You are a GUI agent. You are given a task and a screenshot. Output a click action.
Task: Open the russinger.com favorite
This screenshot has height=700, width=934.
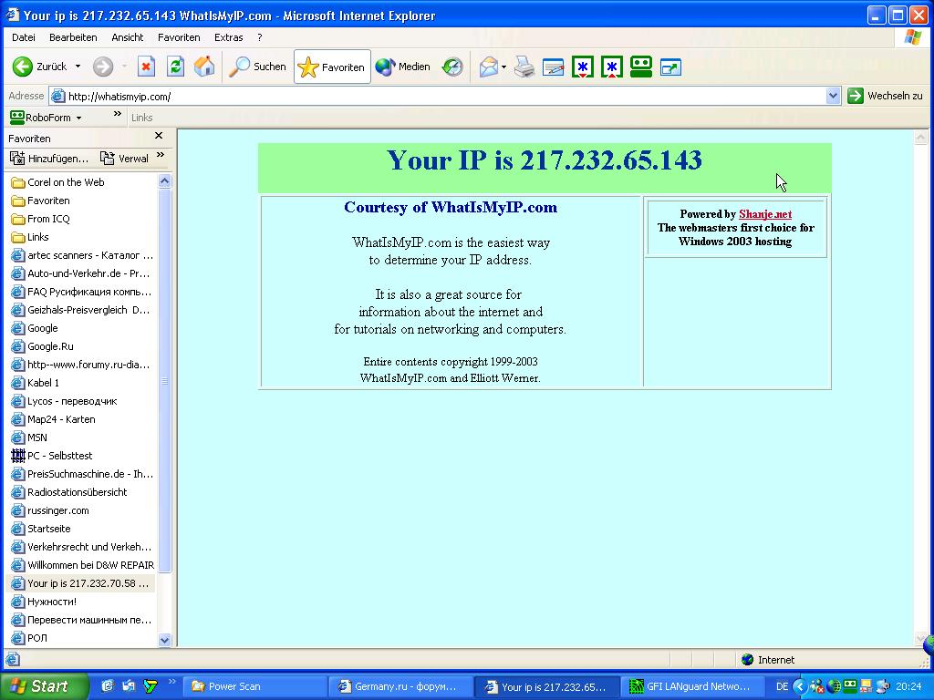click(x=51, y=510)
